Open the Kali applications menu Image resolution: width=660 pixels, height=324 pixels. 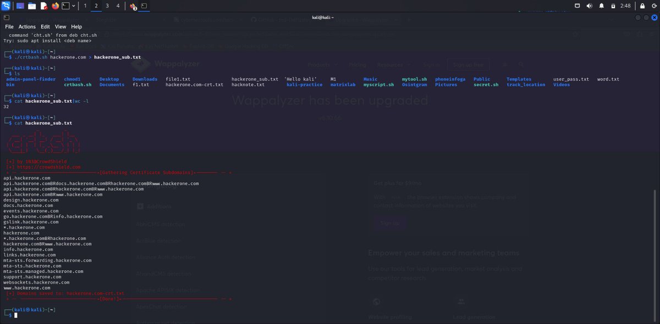pos(6,6)
